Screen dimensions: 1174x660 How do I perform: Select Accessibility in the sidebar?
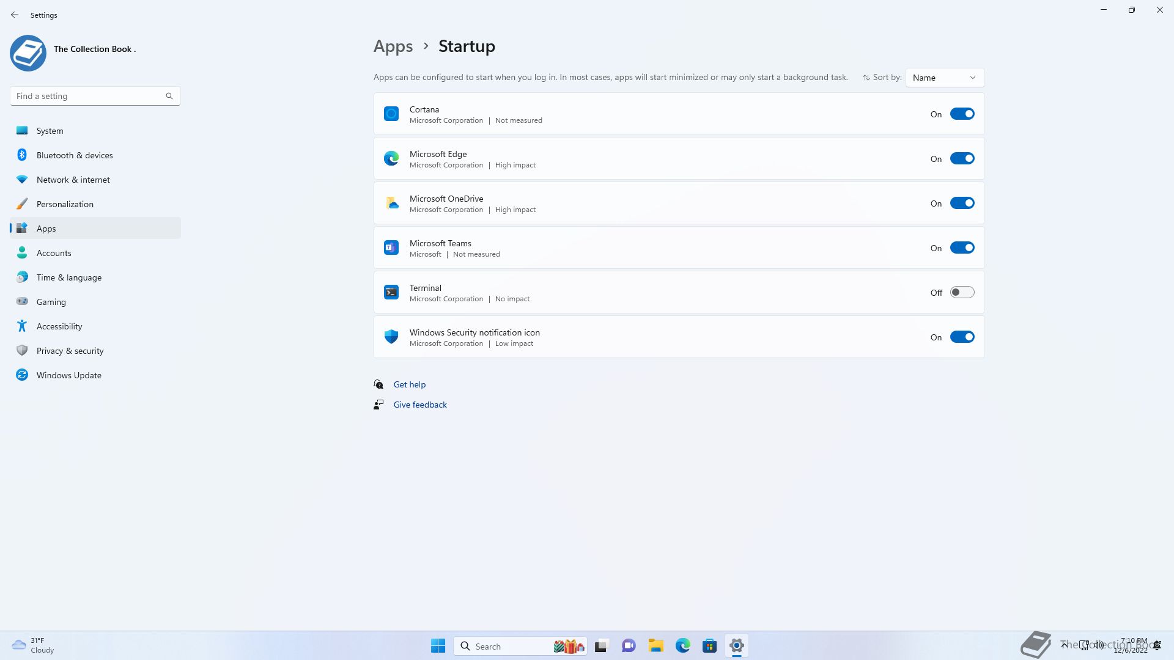click(95, 326)
